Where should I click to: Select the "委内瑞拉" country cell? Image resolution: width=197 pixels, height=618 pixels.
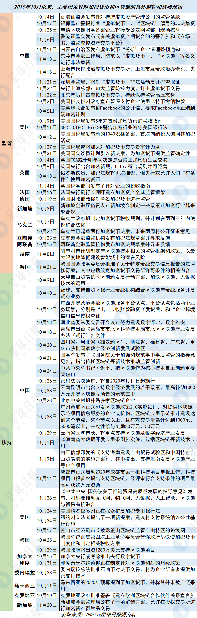click(25, 573)
